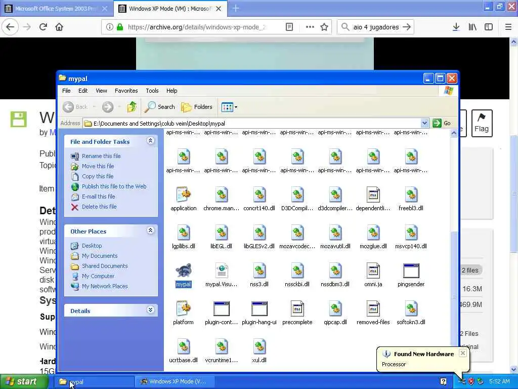Click Move this file link

(98, 166)
